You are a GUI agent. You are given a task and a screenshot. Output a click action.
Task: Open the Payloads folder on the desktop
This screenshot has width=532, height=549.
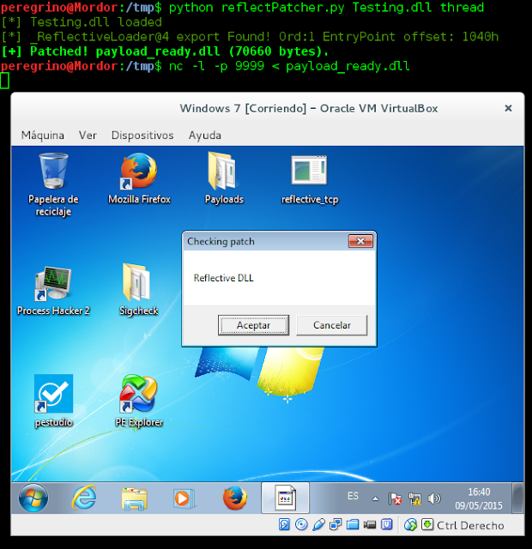[x=224, y=178]
